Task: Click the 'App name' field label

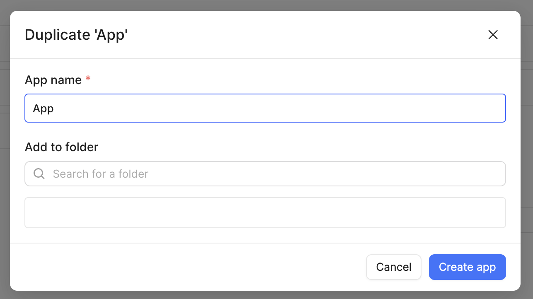Action: (53, 80)
